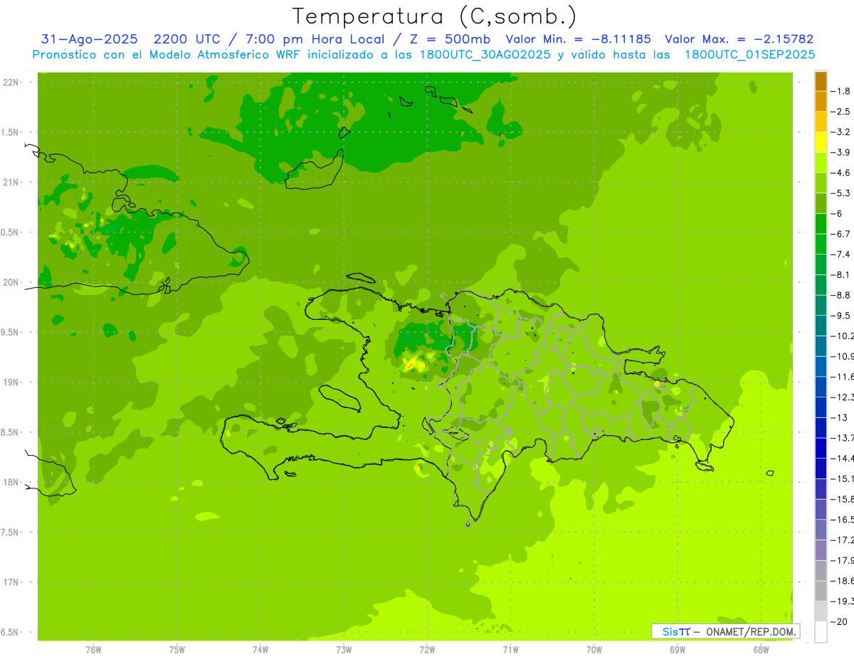Click the '74W' longitude label

(x=260, y=649)
